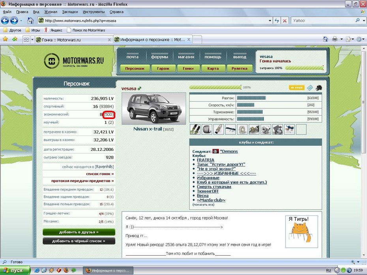This screenshot has width=367, height=275.
Task: Open the Яндекс bookmark
Action: click(54, 30)
